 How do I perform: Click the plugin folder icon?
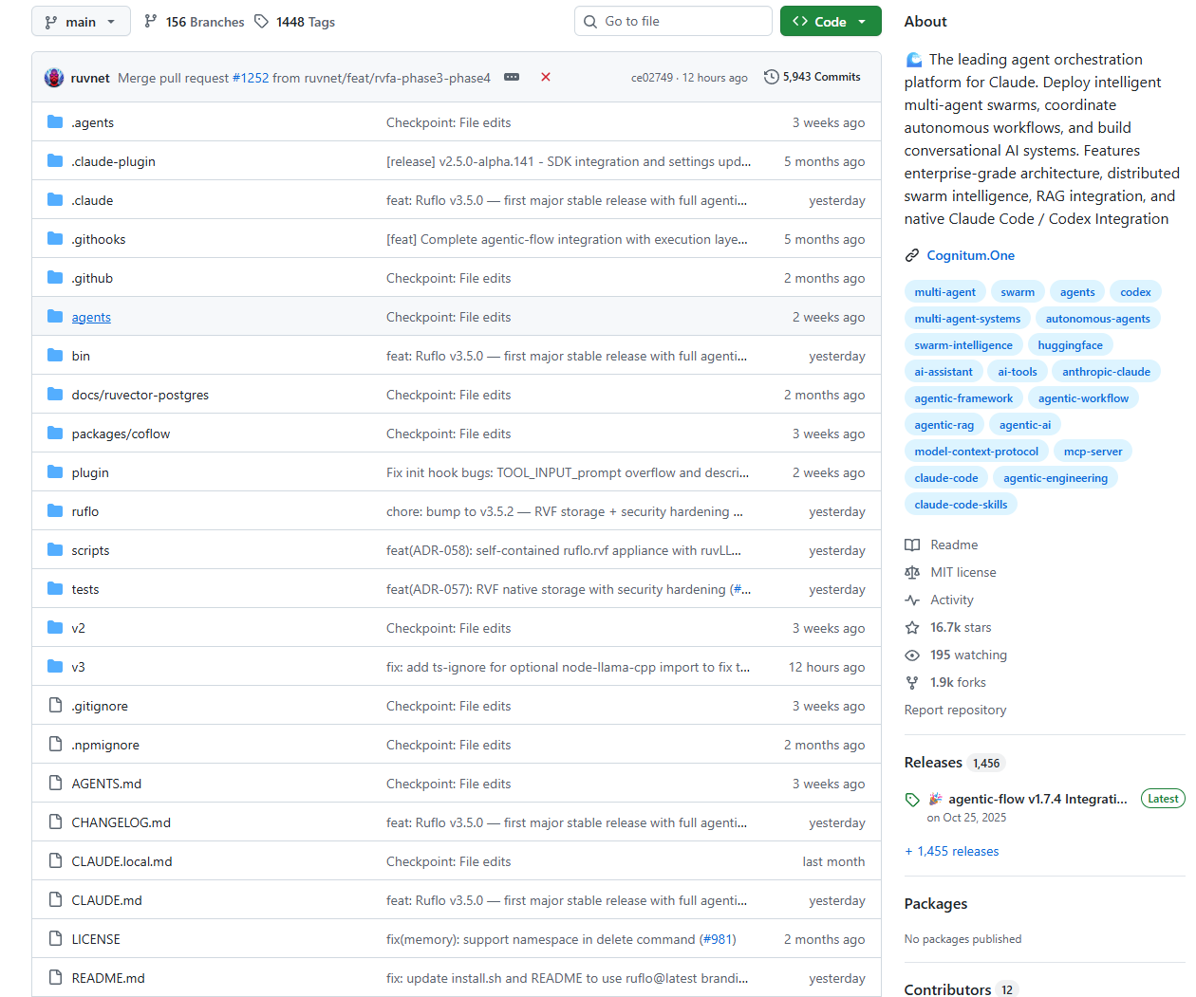[x=55, y=471]
